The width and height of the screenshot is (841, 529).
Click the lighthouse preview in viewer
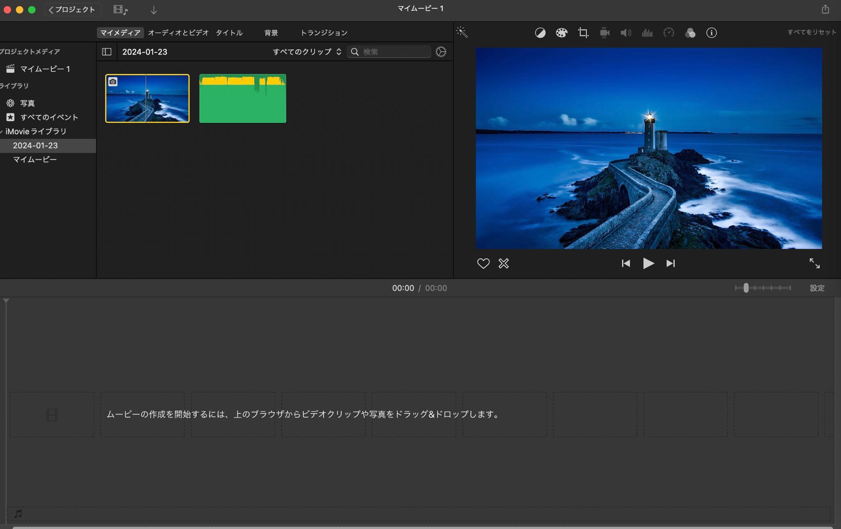coord(649,148)
